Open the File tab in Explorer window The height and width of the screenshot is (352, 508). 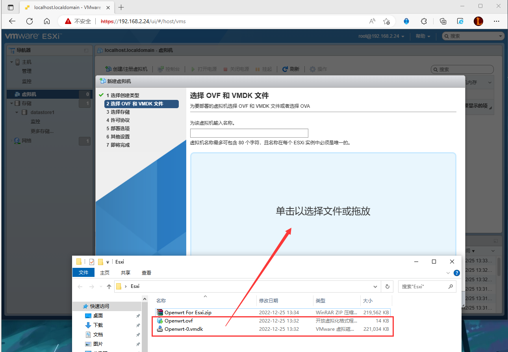[x=83, y=273]
